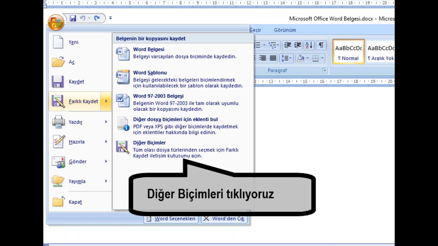Click the Save icon in Quick Access toolbar
This screenshot has width=438, height=246.
[x=73, y=18]
